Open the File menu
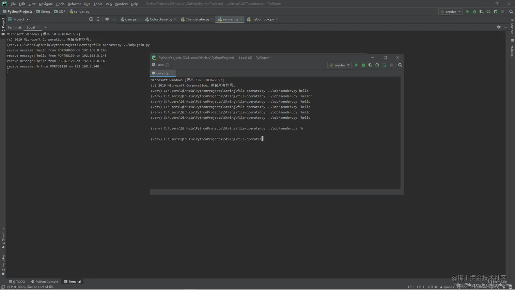 13,4
